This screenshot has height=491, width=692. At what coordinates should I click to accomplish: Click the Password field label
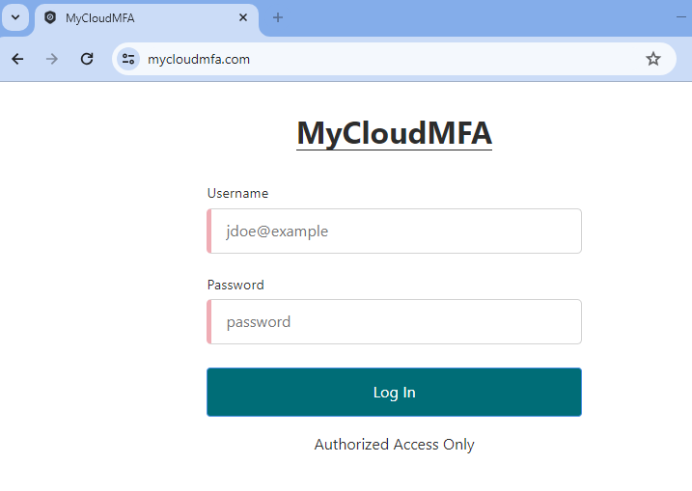click(x=235, y=285)
